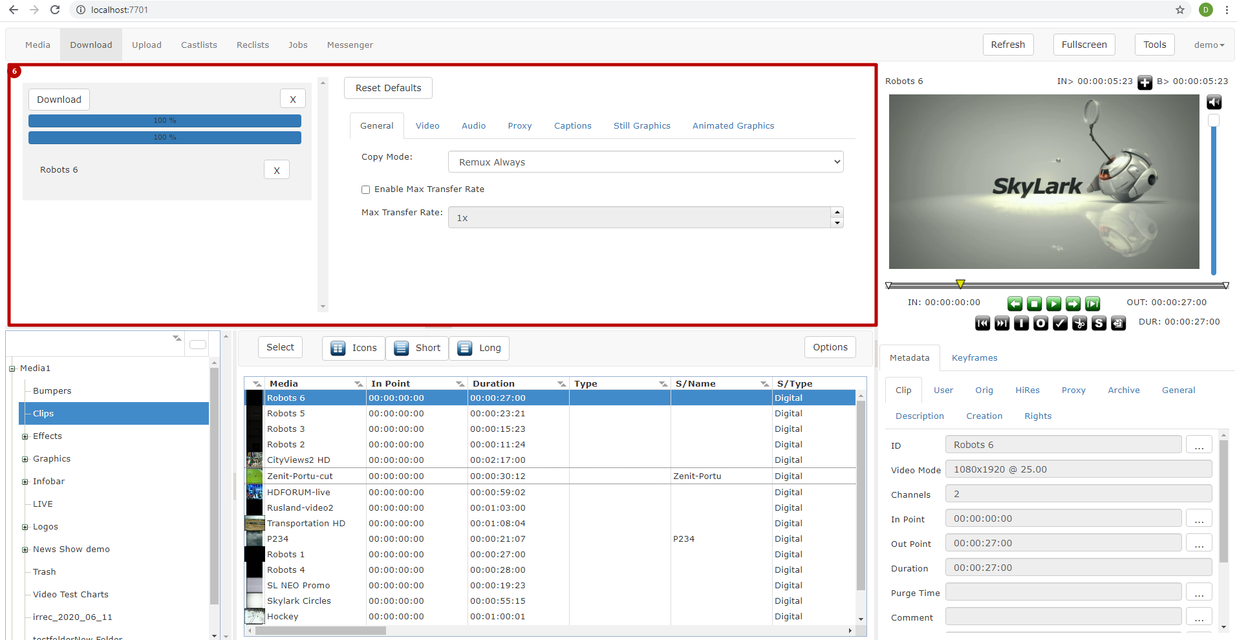Click the browser profile avatar D
The image size is (1237, 640).
point(1206,10)
